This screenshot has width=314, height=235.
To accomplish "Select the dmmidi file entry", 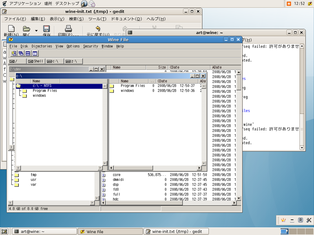I will [x=118, y=180].
